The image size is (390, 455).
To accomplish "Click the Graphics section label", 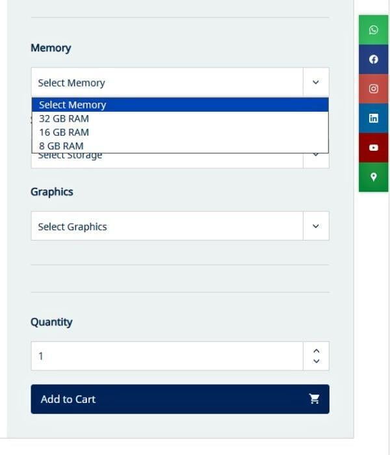I will click(x=51, y=192).
